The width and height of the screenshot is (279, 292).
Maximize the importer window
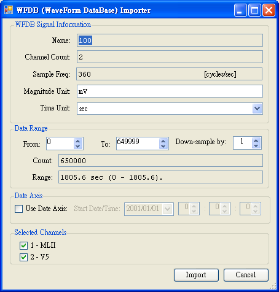254,10
